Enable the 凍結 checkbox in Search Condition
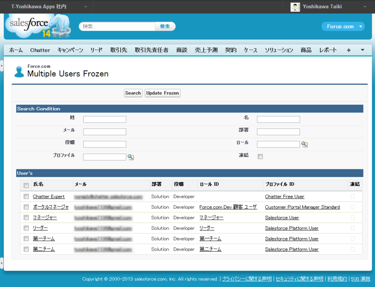375x287 pixels. pos(260,157)
